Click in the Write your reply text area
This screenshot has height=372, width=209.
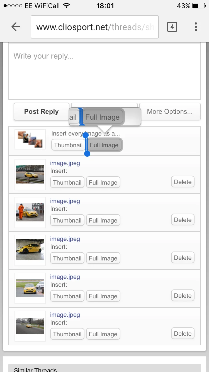tap(104, 71)
